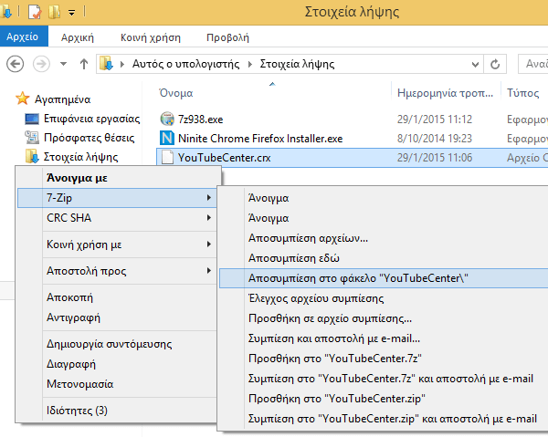The image size is (548, 437).
Task: Click the 7z938.exe installer icon
Action: (167, 119)
